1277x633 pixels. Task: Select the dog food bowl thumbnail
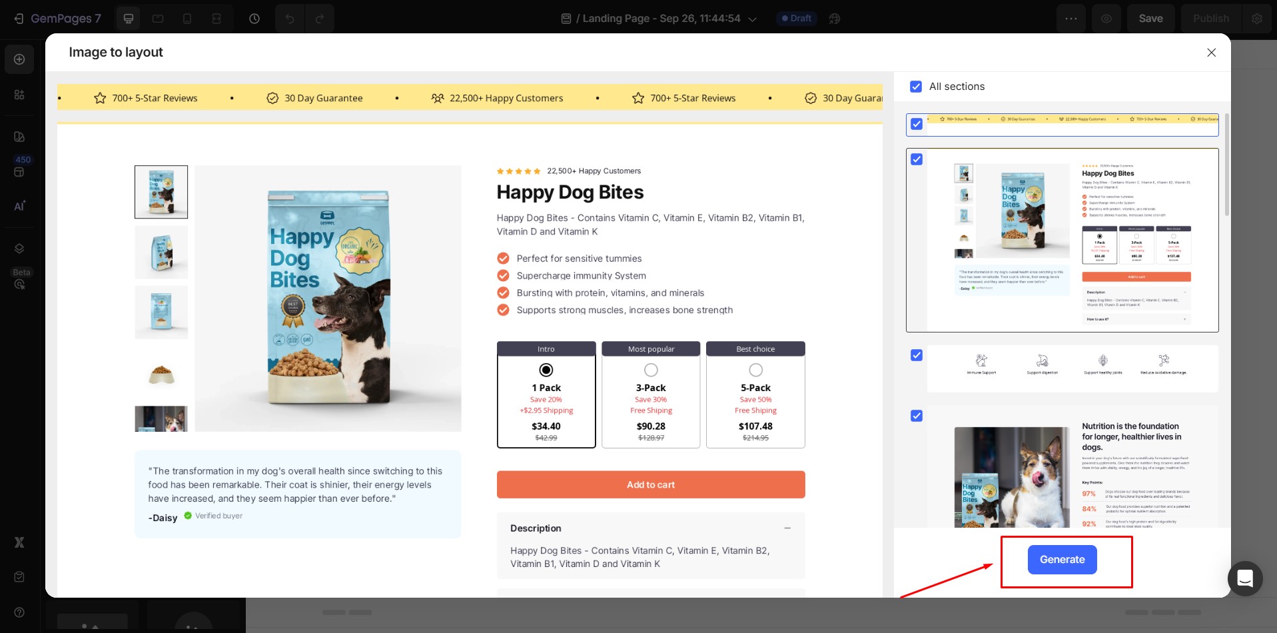click(161, 373)
